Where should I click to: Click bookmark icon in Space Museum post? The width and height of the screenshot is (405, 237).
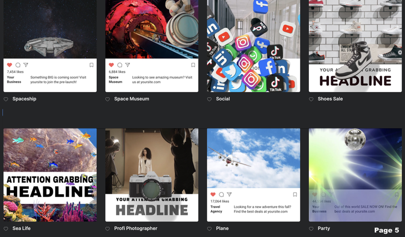click(193, 65)
